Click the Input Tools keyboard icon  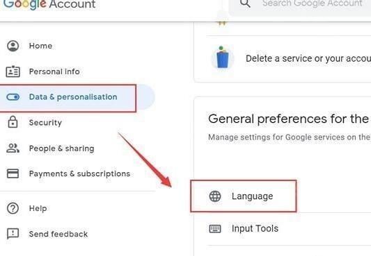pyautogui.click(x=215, y=229)
